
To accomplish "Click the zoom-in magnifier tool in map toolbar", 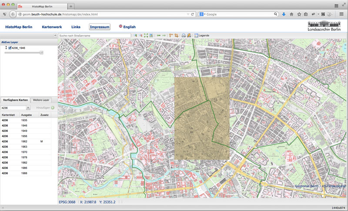I will [136, 35].
